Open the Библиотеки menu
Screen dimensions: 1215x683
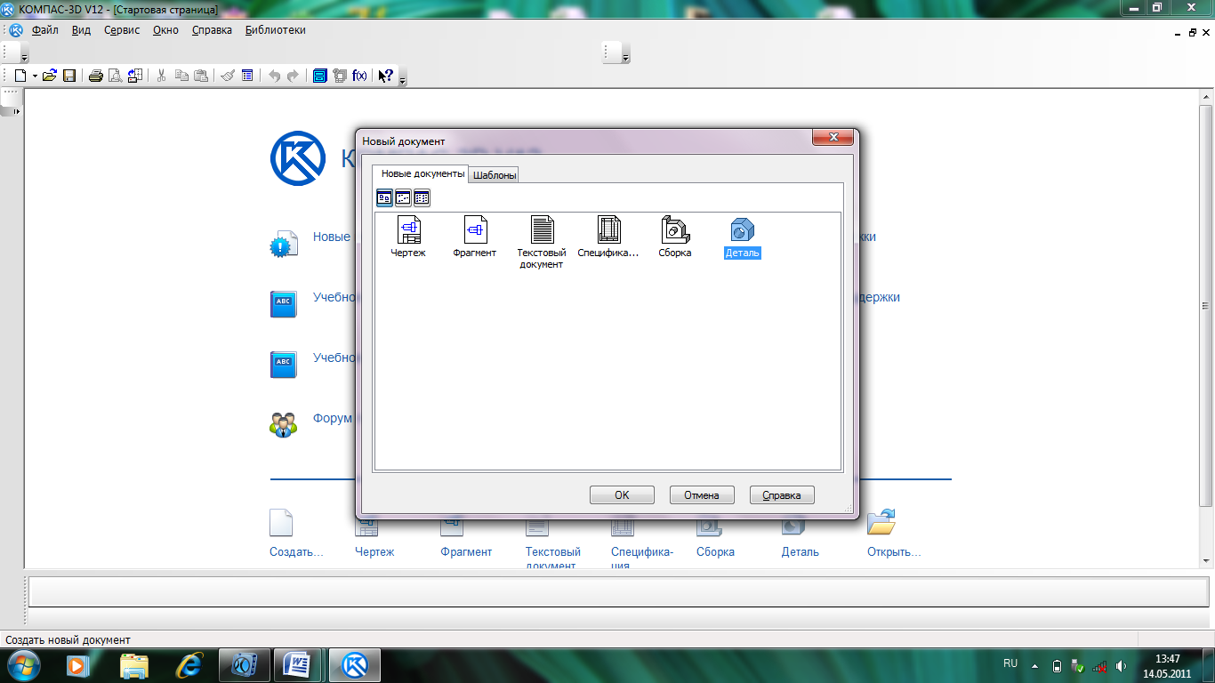[x=276, y=29]
